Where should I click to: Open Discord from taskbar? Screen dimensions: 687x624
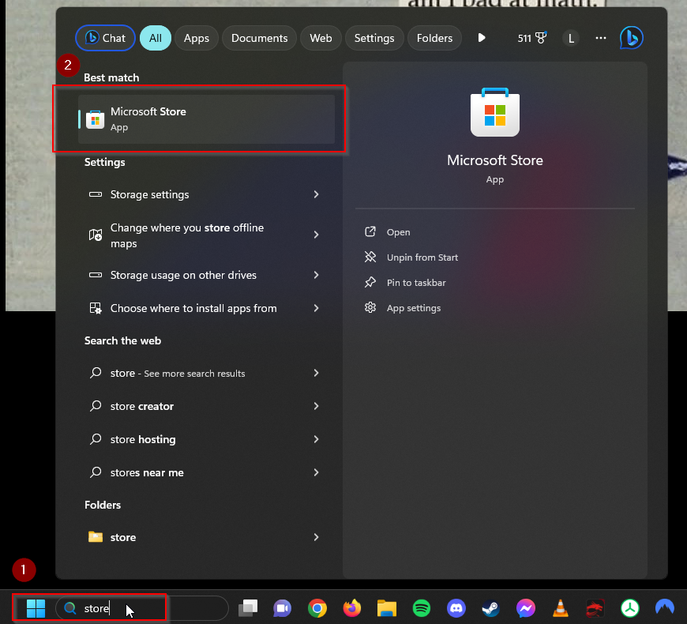[456, 608]
